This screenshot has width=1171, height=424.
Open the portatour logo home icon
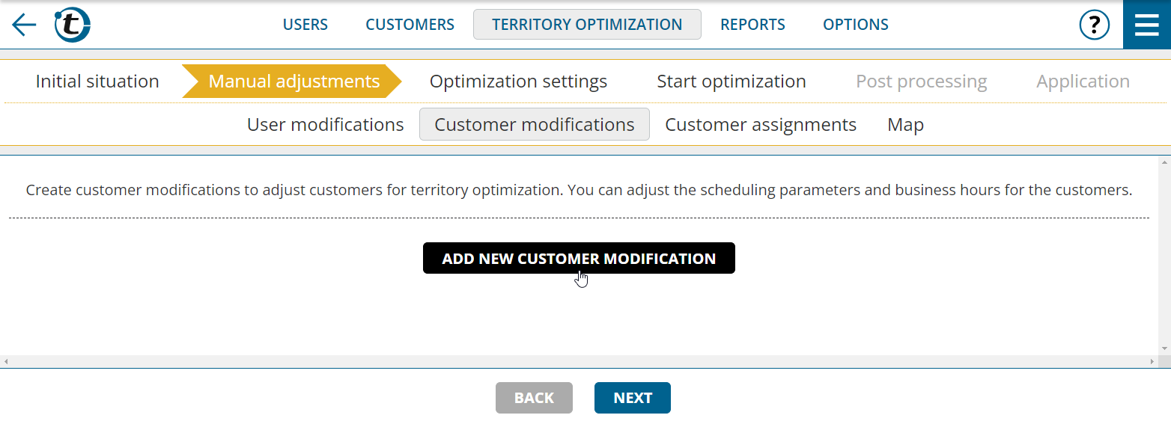(x=73, y=25)
